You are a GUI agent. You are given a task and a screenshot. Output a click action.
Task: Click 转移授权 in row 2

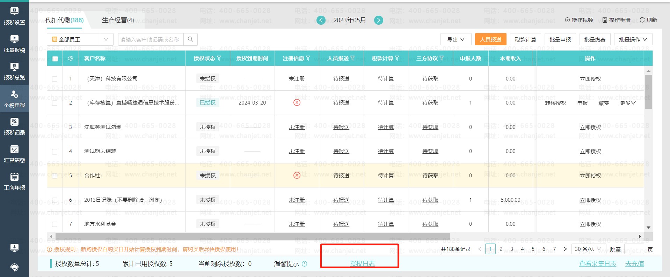coord(555,103)
